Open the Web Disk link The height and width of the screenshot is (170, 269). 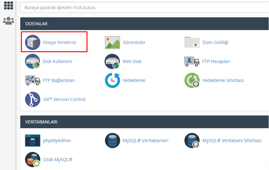132,61
